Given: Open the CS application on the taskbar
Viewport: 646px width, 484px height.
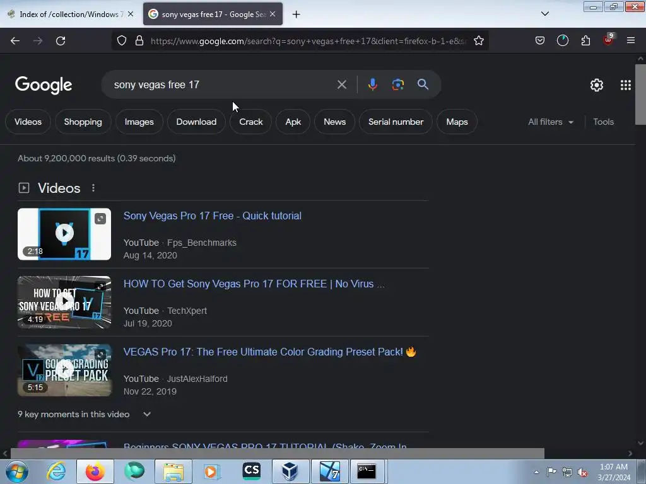Looking at the screenshot, I should point(251,471).
